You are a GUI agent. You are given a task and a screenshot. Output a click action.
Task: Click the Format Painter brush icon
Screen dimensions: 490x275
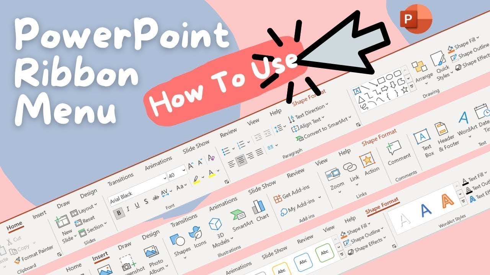tap(17, 261)
